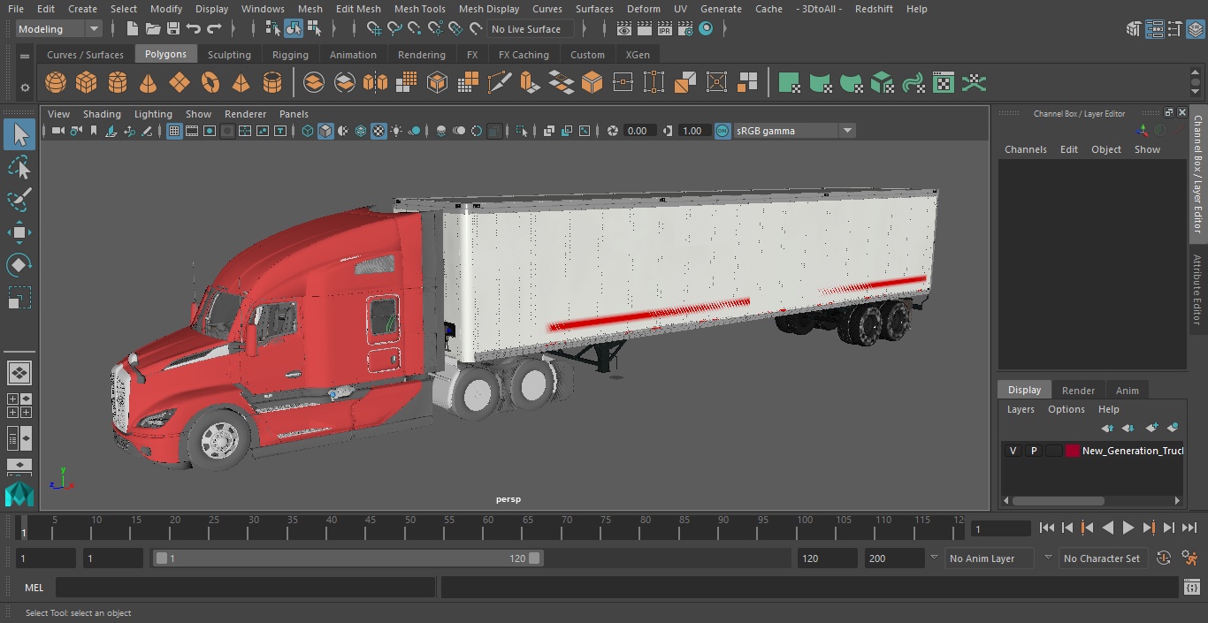Open the Mesh Tools menu
Image resolution: width=1208 pixels, height=623 pixels.
(x=419, y=9)
